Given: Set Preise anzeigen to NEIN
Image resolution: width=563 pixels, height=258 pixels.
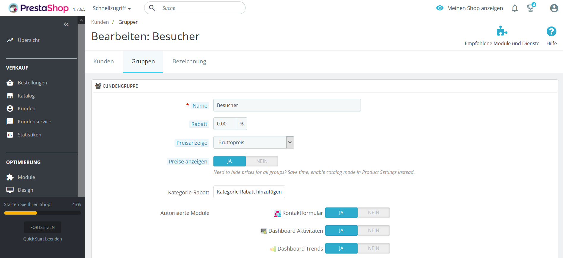Looking at the screenshot, I should [262, 161].
